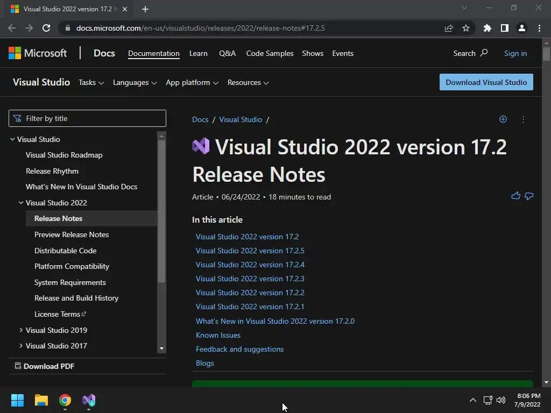Click the Docs breadcrumb link
The image size is (551, 413).
click(x=200, y=119)
